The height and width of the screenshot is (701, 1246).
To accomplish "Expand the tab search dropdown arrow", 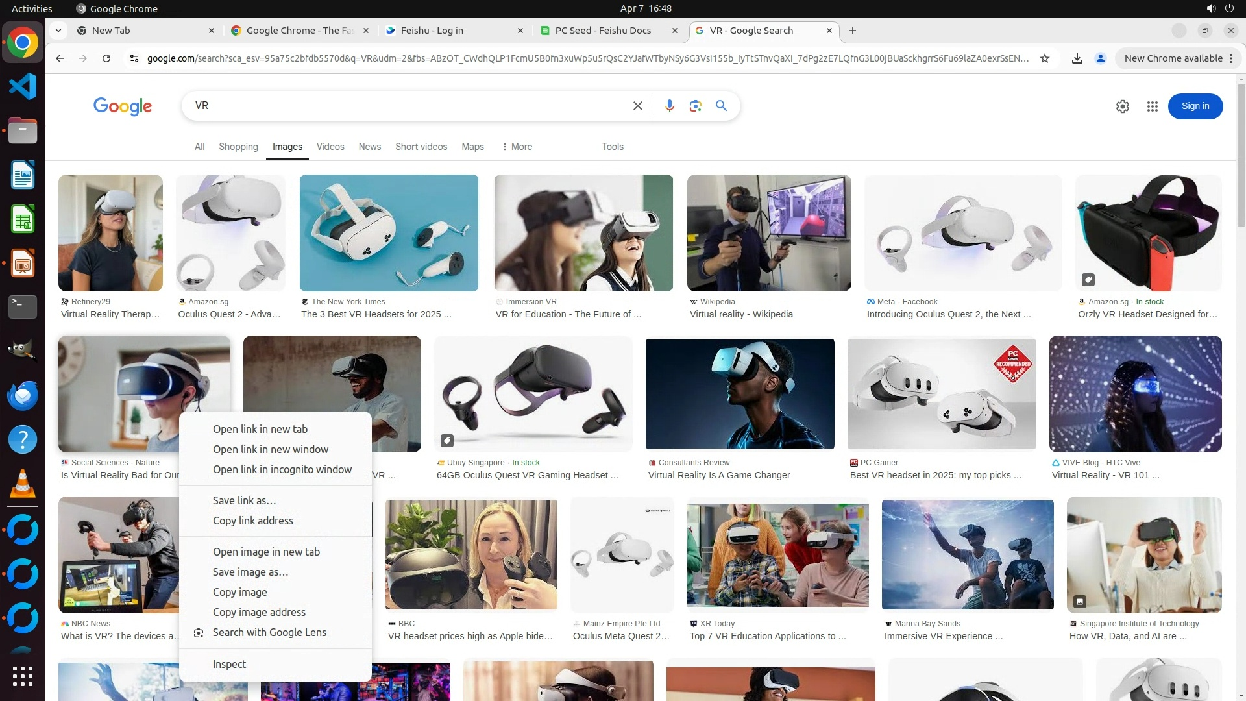I will [58, 31].
